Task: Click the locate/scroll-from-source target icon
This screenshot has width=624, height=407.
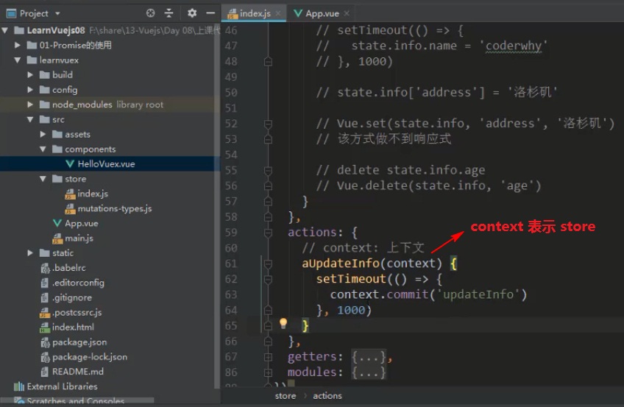Action: pyautogui.click(x=150, y=13)
